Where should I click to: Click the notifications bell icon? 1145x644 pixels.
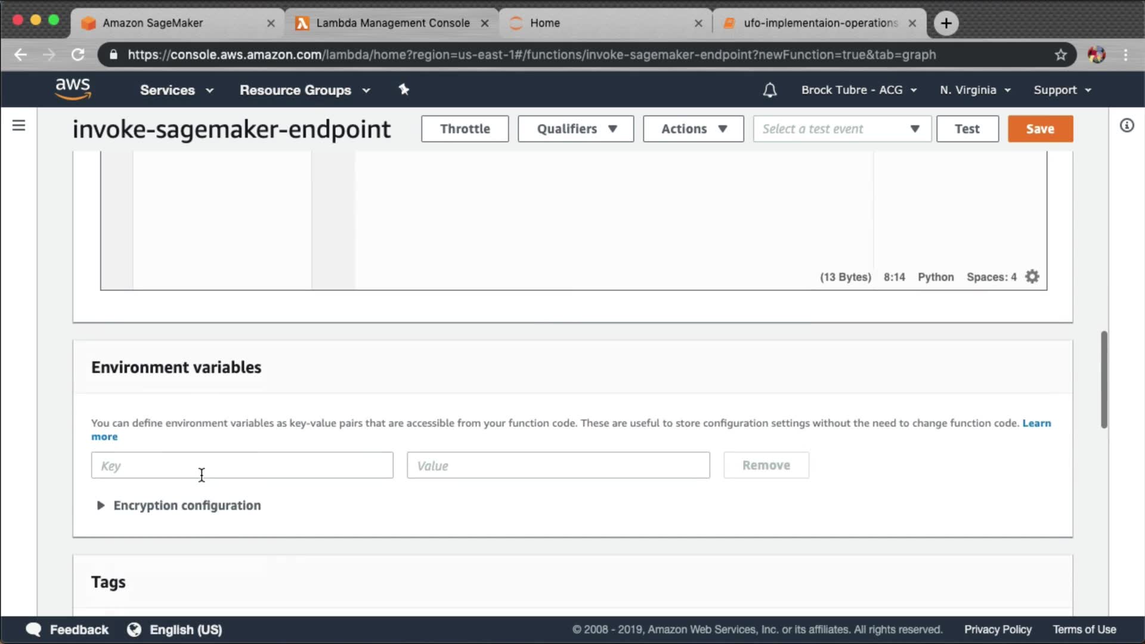point(769,90)
